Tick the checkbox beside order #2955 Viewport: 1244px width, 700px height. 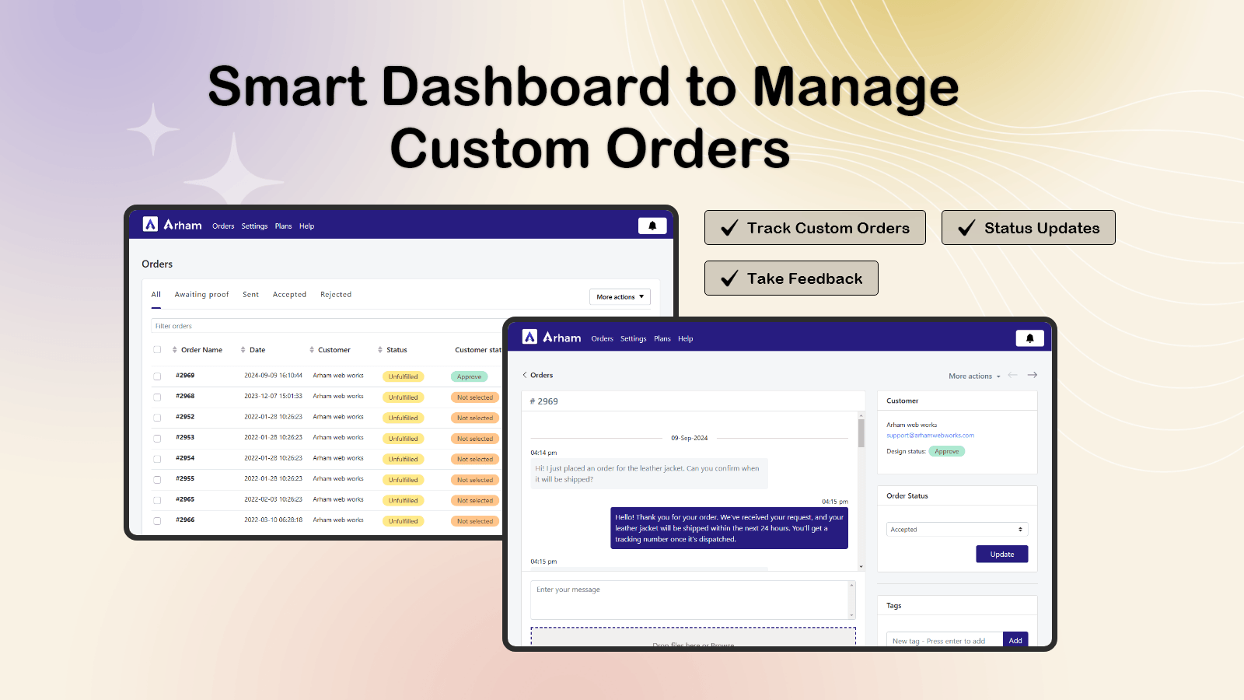point(158,479)
